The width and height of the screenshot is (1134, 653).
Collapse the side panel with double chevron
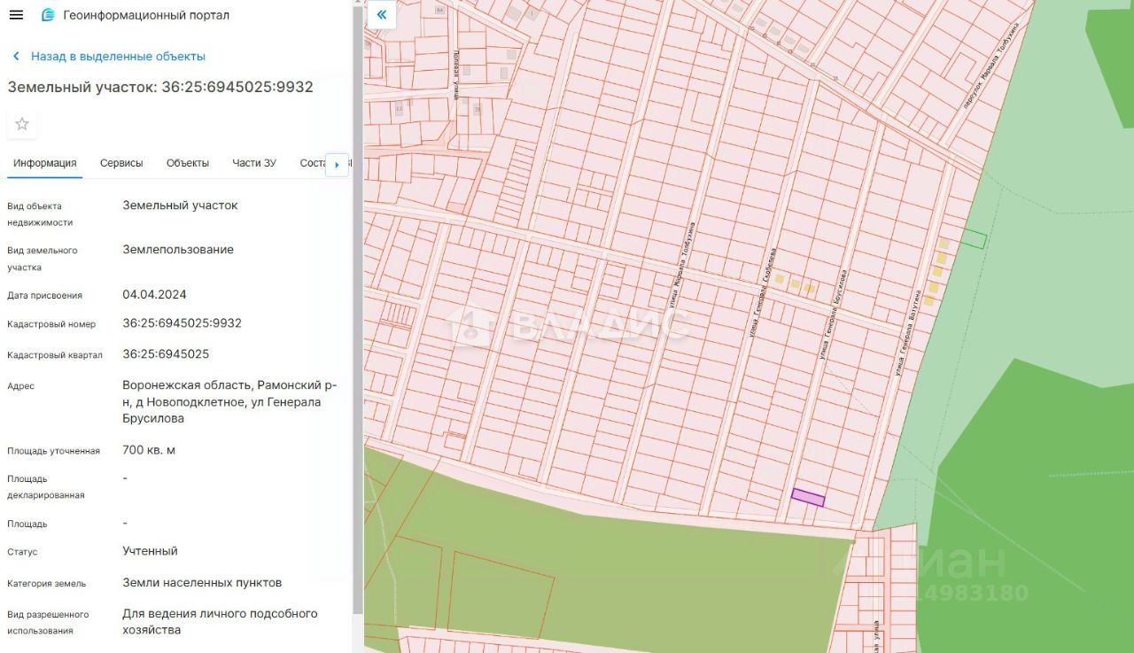coord(382,15)
